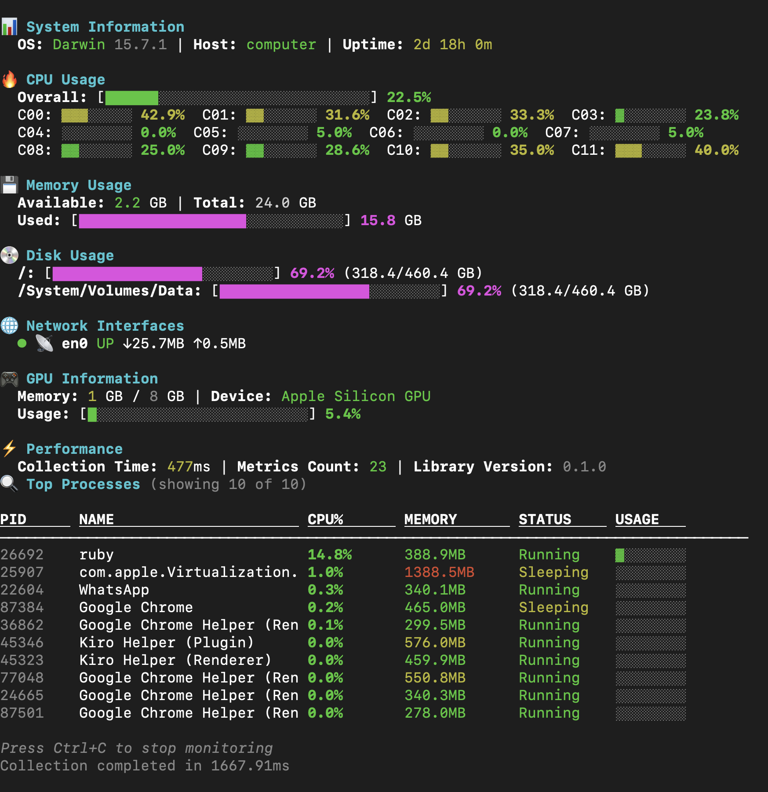Image resolution: width=768 pixels, height=792 pixels.
Task: Click the STATUS column header
Action: [x=545, y=519]
